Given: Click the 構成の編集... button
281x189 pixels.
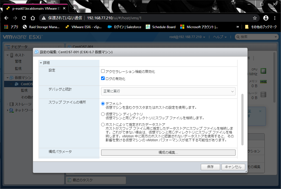Looking at the screenshot, I should (x=168, y=153).
